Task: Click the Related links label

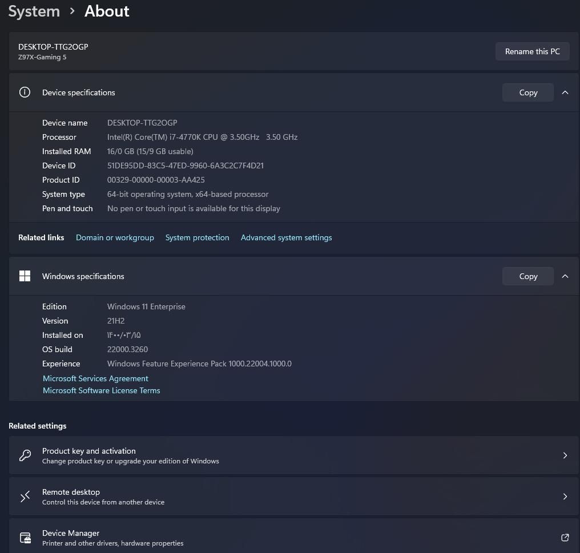Action: tap(41, 237)
